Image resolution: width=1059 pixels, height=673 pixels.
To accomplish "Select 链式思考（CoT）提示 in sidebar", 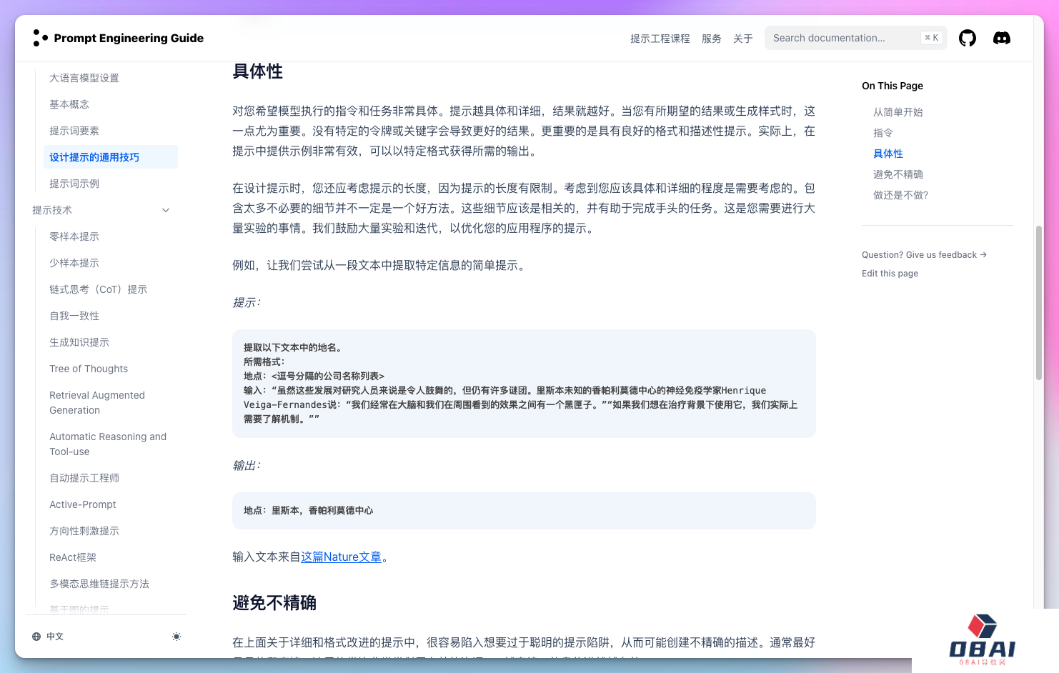I will (98, 289).
